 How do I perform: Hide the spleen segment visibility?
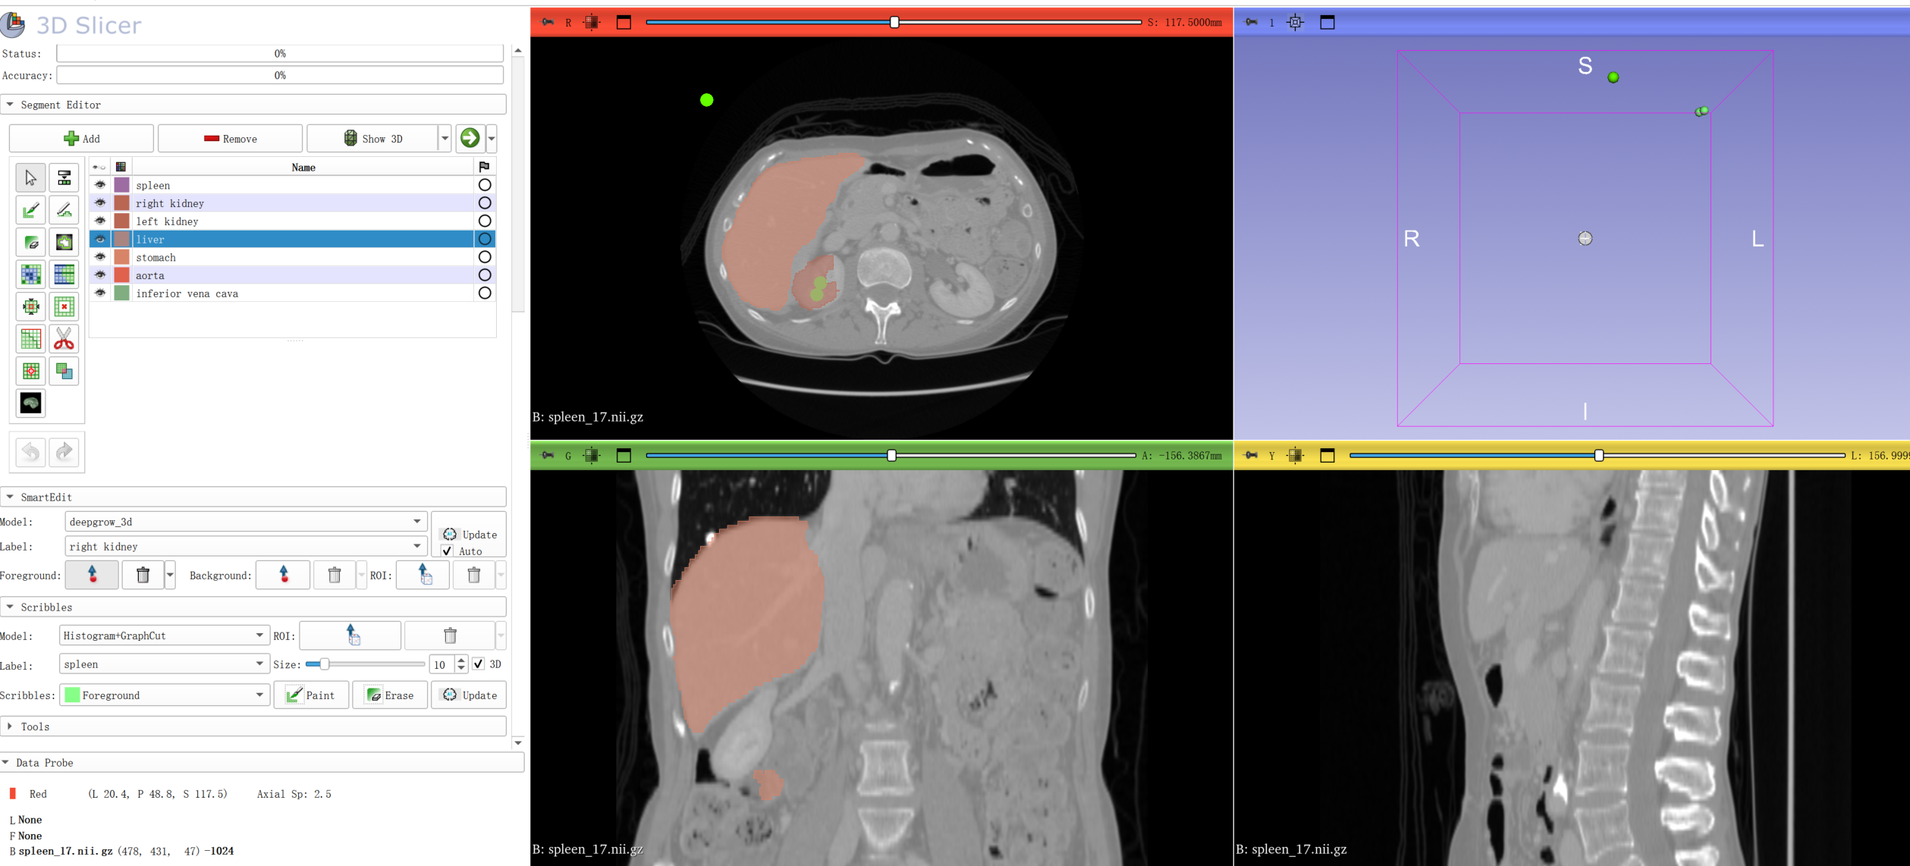(x=100, y=185)
